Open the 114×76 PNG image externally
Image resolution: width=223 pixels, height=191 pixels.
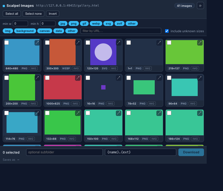(x=37, y=113)
